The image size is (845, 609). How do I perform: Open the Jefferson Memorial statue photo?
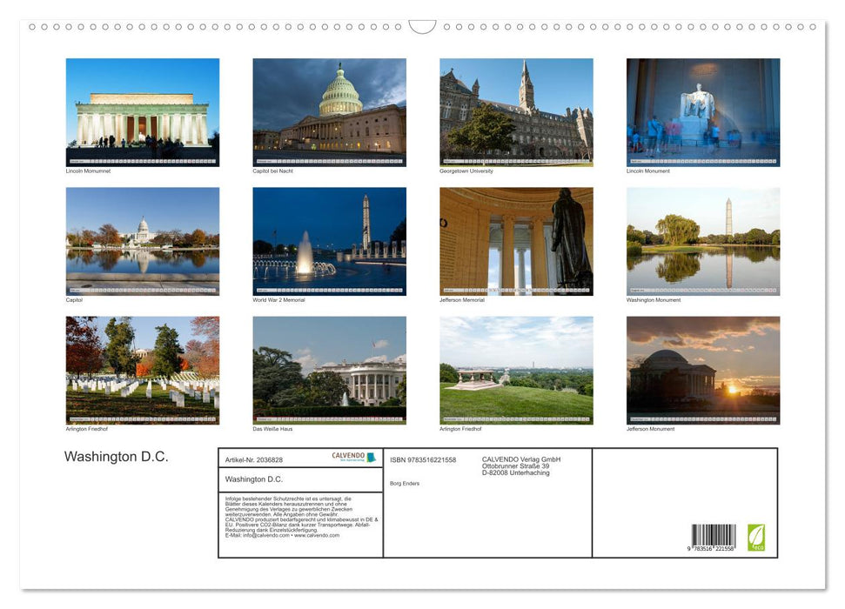(x=515, y=240)
